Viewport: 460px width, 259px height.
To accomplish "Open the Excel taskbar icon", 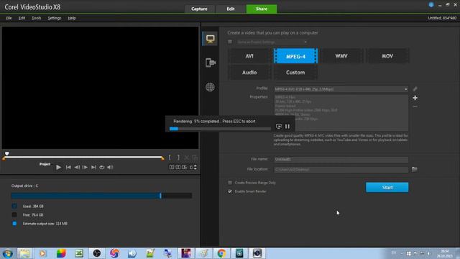I will click(x=79, y=253).
